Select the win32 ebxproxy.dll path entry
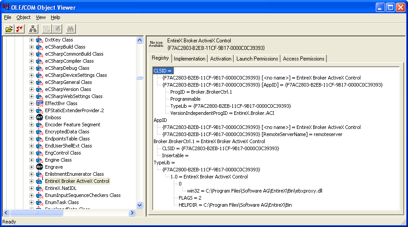The image size is (408, 227). pyautogui.click(x=255, y=191)
